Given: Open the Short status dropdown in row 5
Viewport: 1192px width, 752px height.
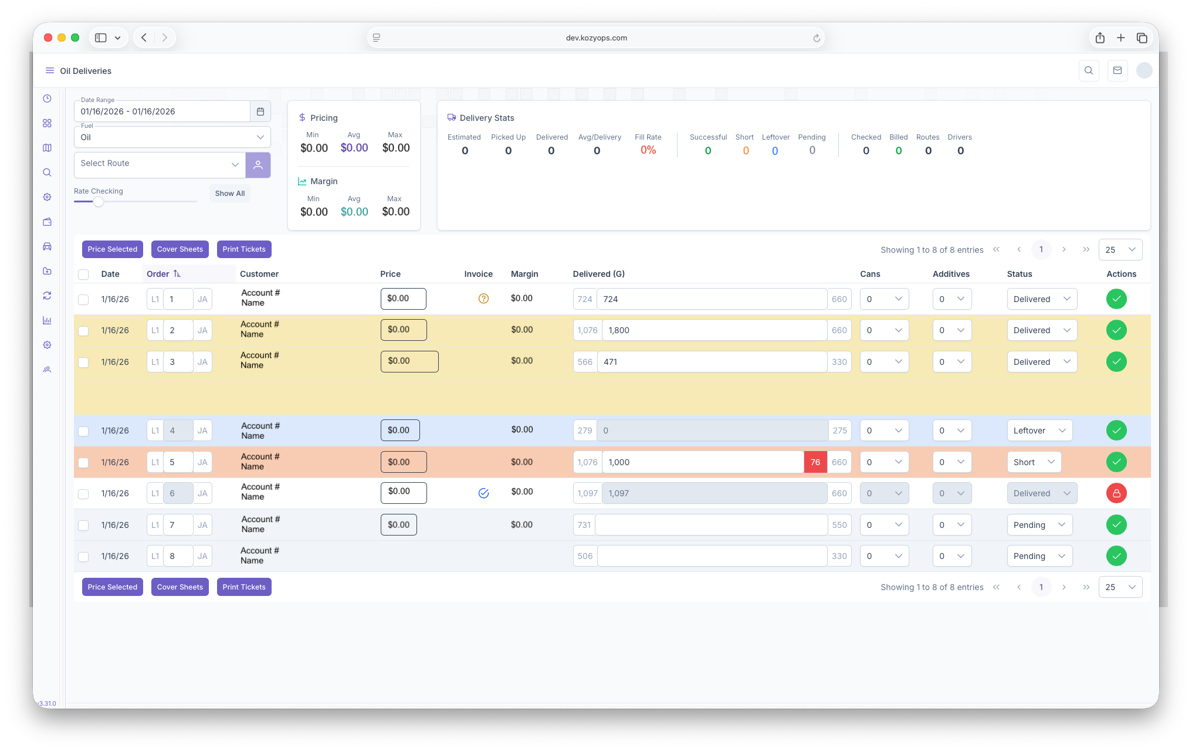Looking at the screenshot, I should tap(1034, 462).
